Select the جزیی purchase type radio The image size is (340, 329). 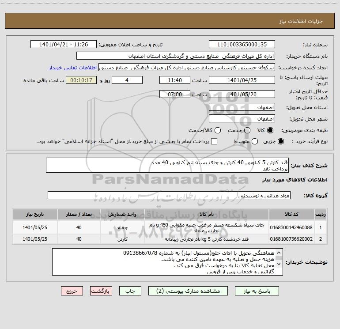point(280,141)
